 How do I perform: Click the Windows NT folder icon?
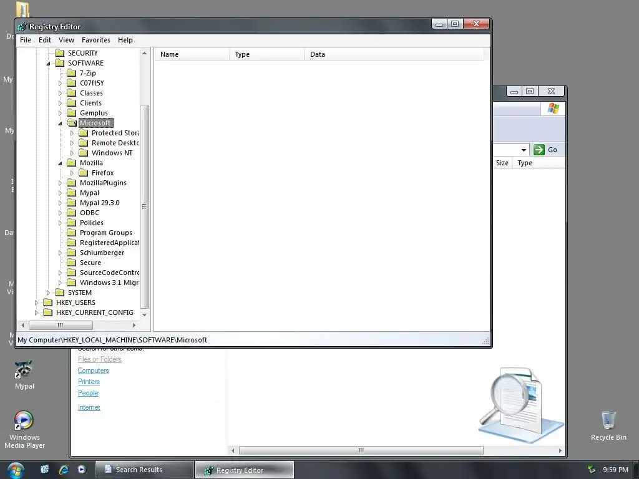[x=84, y=153]
